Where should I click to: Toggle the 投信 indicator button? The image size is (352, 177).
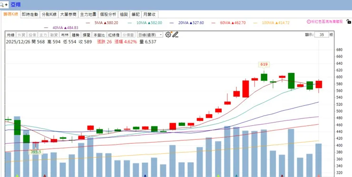click(32, 35)
